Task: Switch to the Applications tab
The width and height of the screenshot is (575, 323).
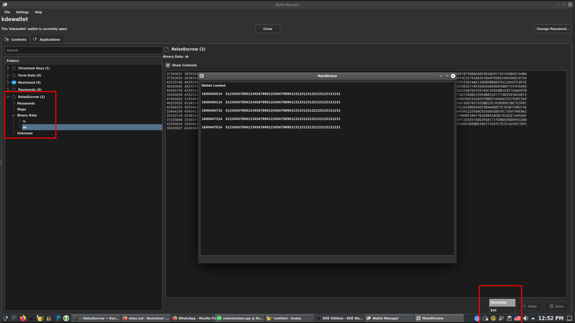Action: pyautogui.click(x=47, y=39)
